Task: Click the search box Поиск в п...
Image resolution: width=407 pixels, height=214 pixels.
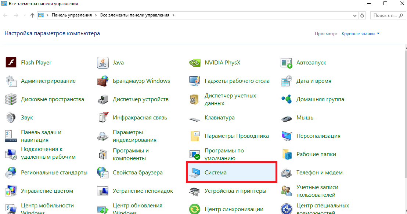Action: tap(388, 15)
